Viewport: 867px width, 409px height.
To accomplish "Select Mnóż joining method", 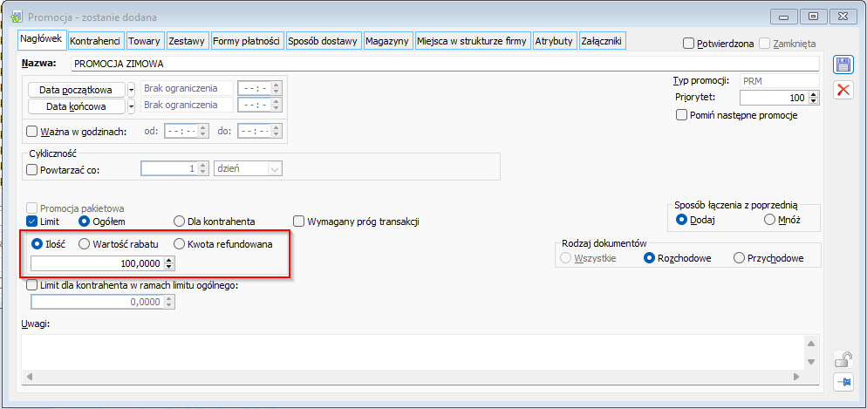I will [769, 220].
